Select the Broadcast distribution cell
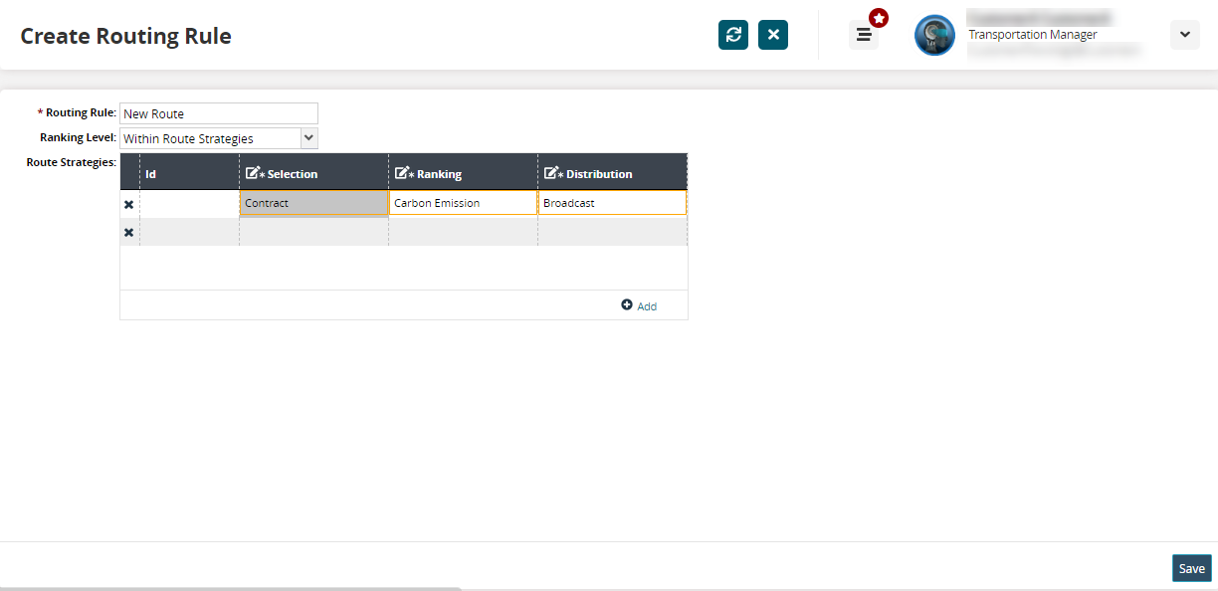The image size is (1218, 591). [x=613, y=203]
